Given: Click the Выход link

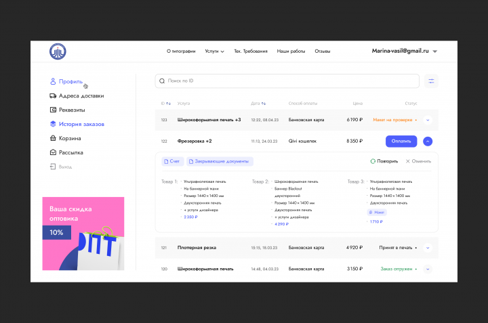Looking at the screenshot, I should point(65,167).
